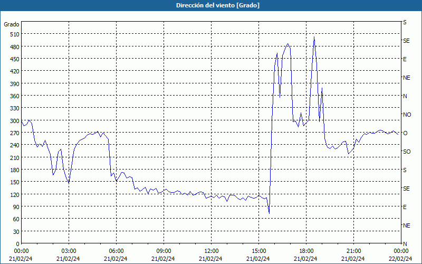Click the 180 y-axis label

(15, 170)
